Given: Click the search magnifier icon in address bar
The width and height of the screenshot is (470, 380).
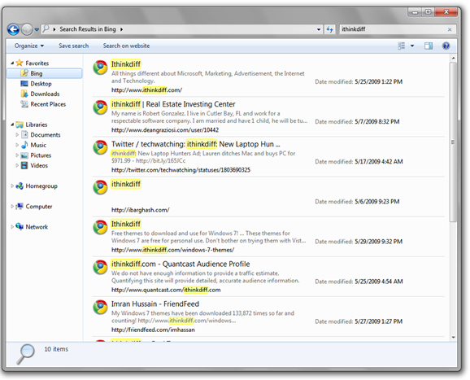Looking at the screenshot, I should pos(46,28).
